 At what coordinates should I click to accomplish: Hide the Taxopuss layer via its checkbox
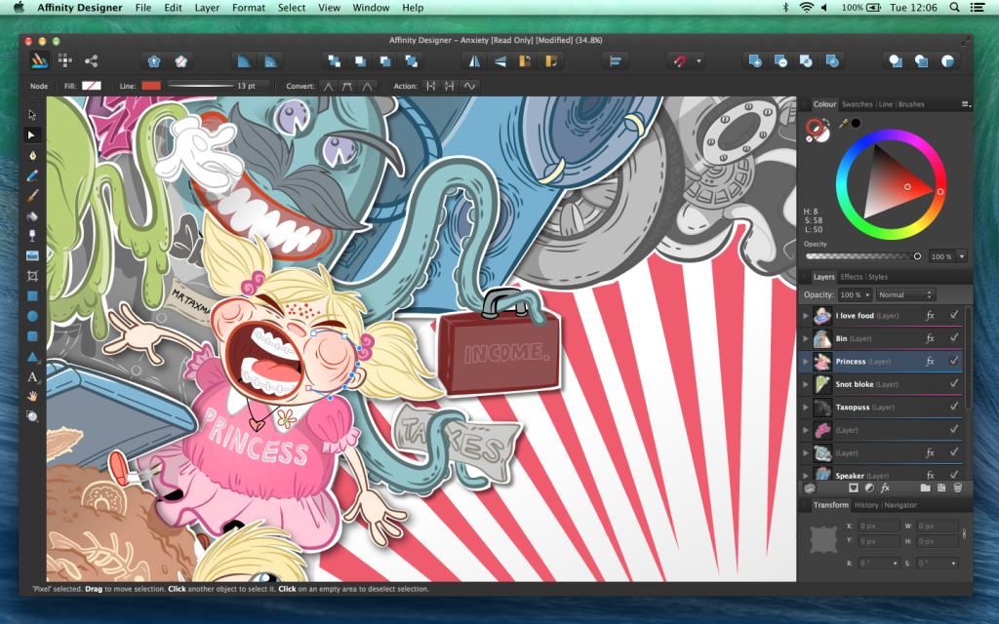pyautogui.click(x=953, y=407)
